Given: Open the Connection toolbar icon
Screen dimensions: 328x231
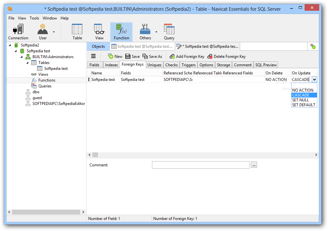Looking at the screenshot, I should point(18,32).
